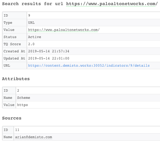The height and width of the screenshot is (144, 160).
Task: Click the paloaltonetworks URL in the heading
Action: pyautogui.click(x=112, y=4)
